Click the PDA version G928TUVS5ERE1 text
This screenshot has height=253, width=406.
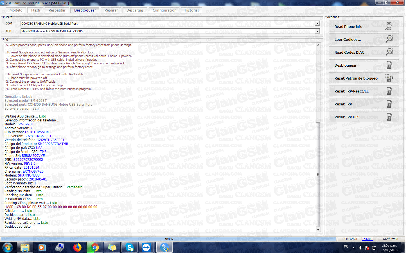38,132
